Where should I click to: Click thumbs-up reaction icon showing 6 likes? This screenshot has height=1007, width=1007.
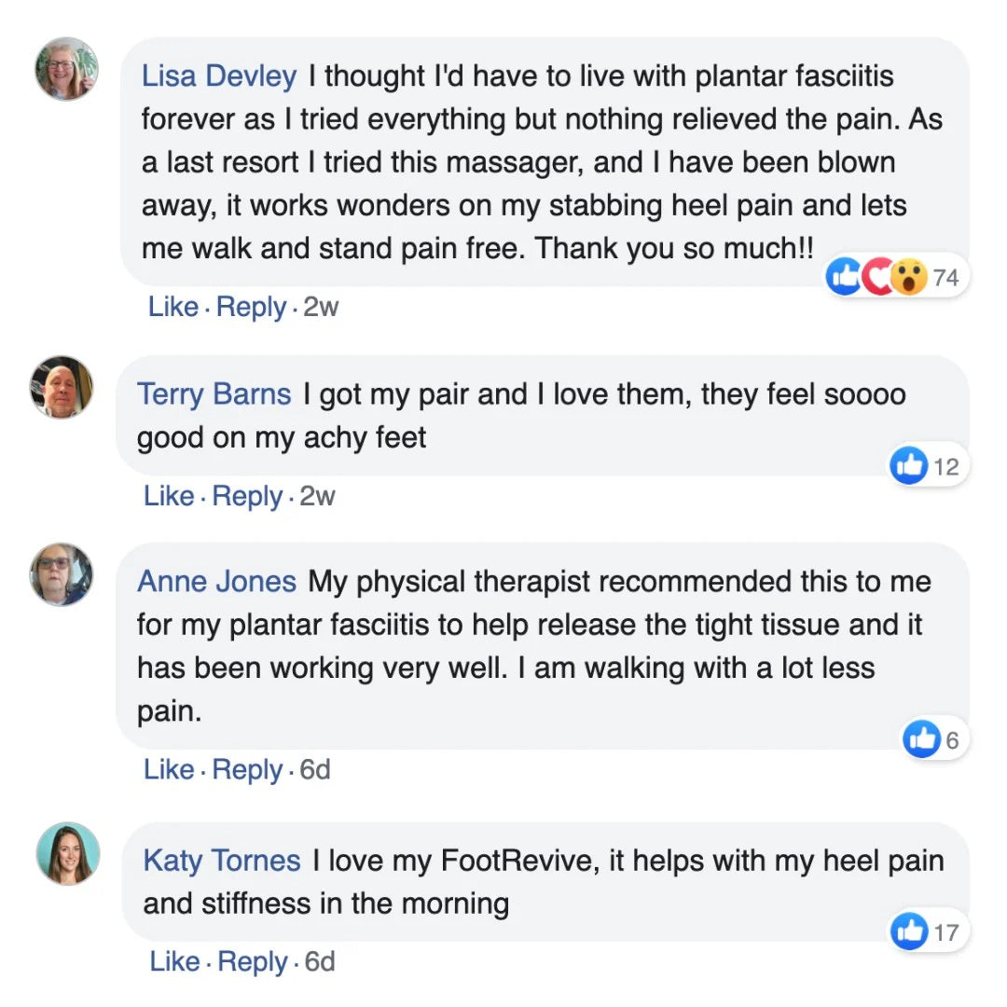(x=921, y=739)
